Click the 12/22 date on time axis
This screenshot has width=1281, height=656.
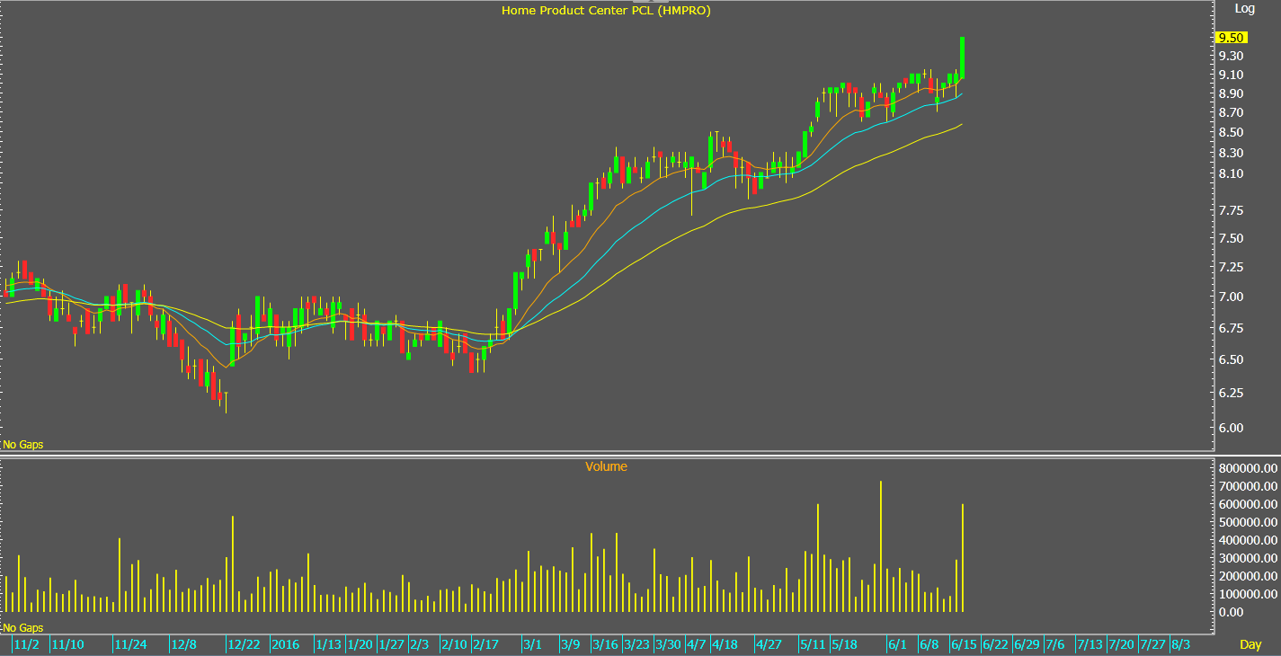pos(245,644)
